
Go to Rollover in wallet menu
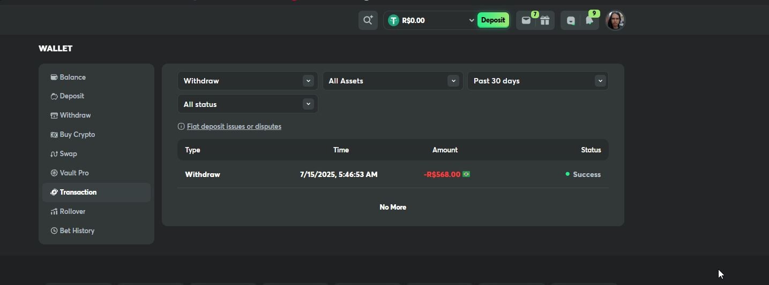pos(96,212)
